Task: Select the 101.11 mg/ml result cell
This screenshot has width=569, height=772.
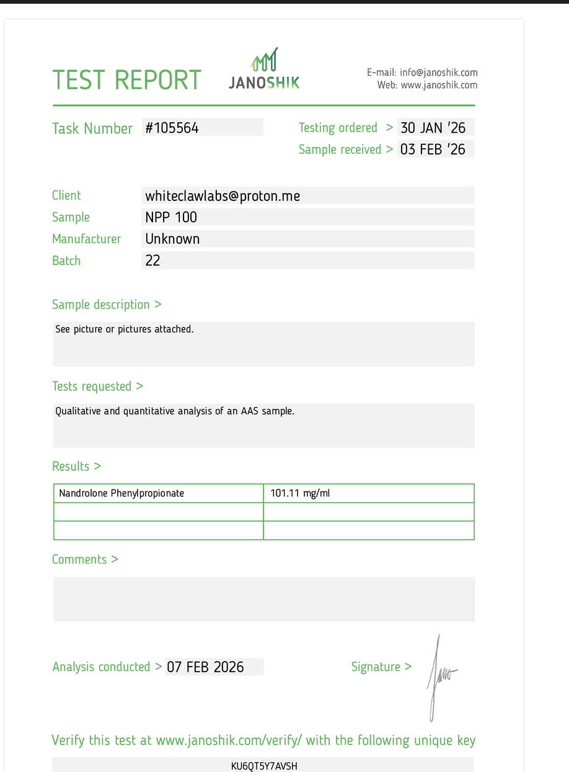Action: (368, 493)
